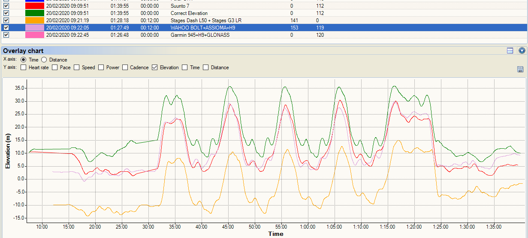Uncheck the Garmin 945 row checkbox
The height and width of the screenshot is (238, 528).
[6, 35]
